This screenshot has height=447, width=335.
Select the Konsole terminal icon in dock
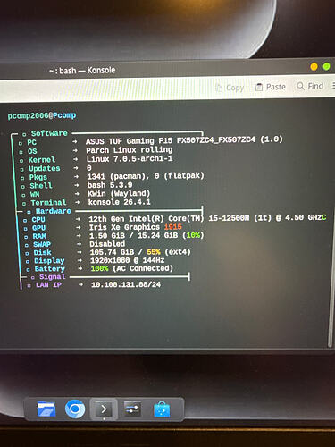pos(104,409)
